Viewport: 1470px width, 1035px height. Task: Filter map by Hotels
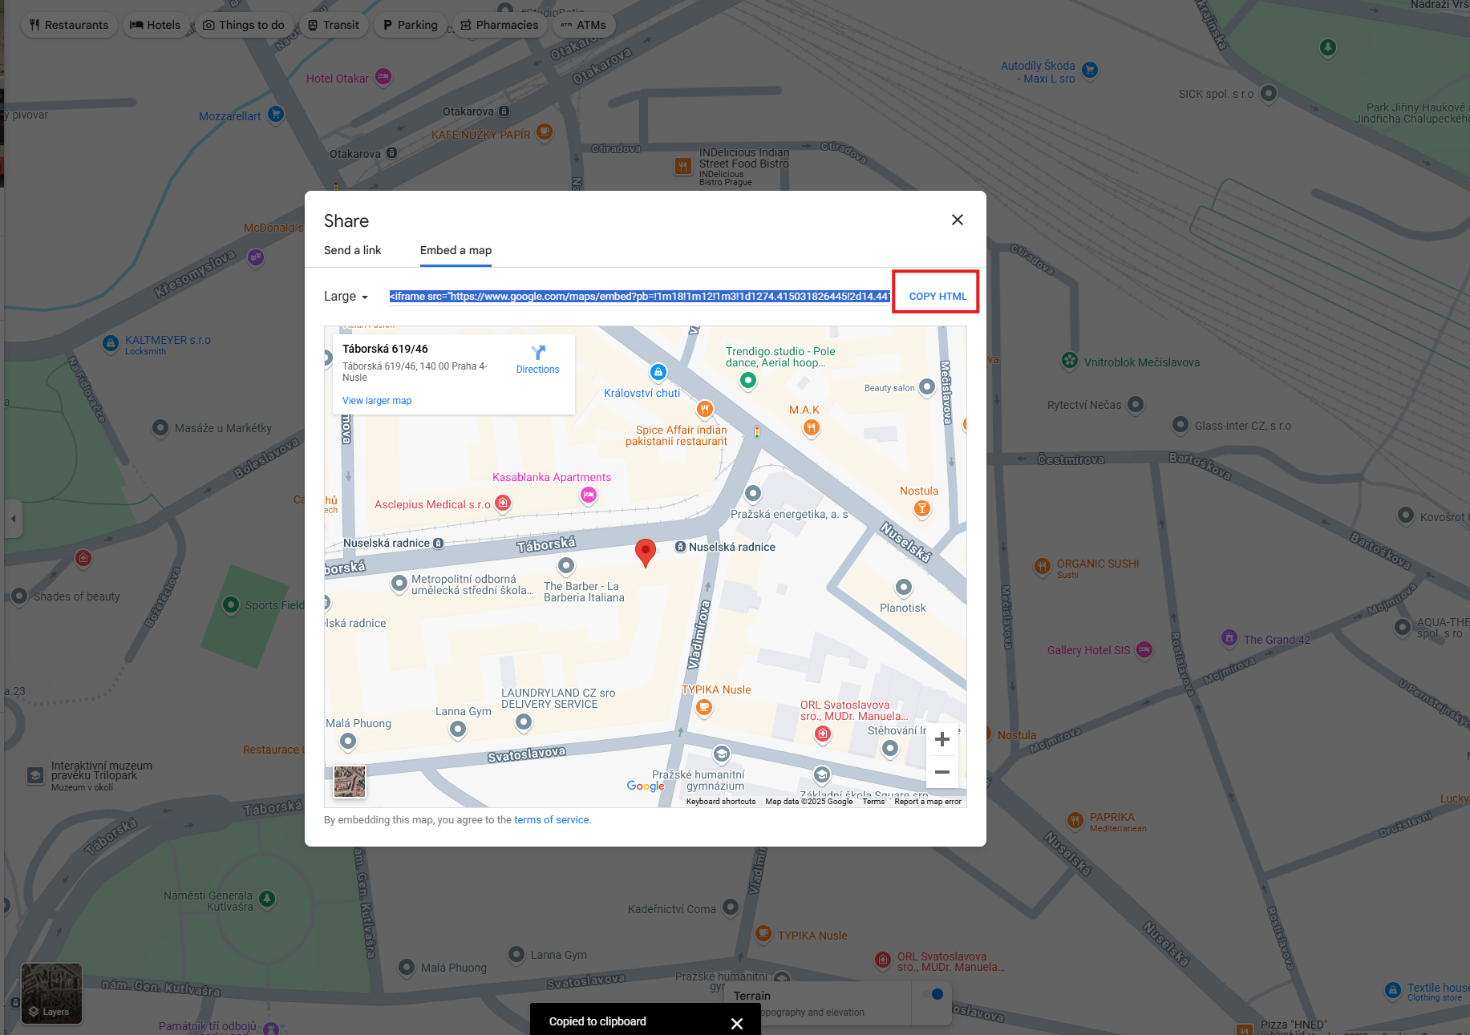156,25
